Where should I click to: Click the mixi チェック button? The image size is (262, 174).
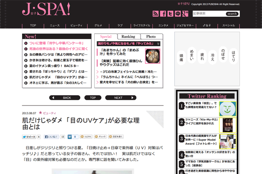(x=100, y=137)
